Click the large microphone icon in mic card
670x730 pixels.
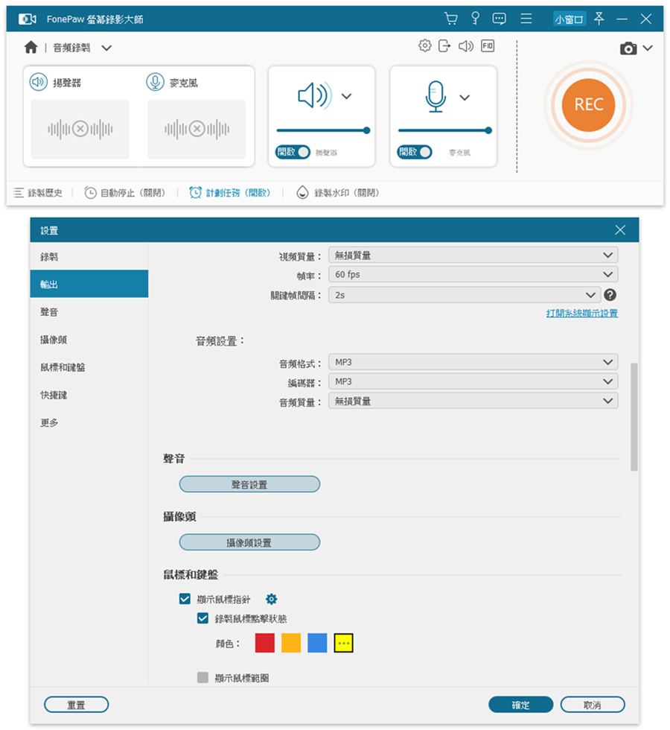pyautogui.click(x=435, y=96)
